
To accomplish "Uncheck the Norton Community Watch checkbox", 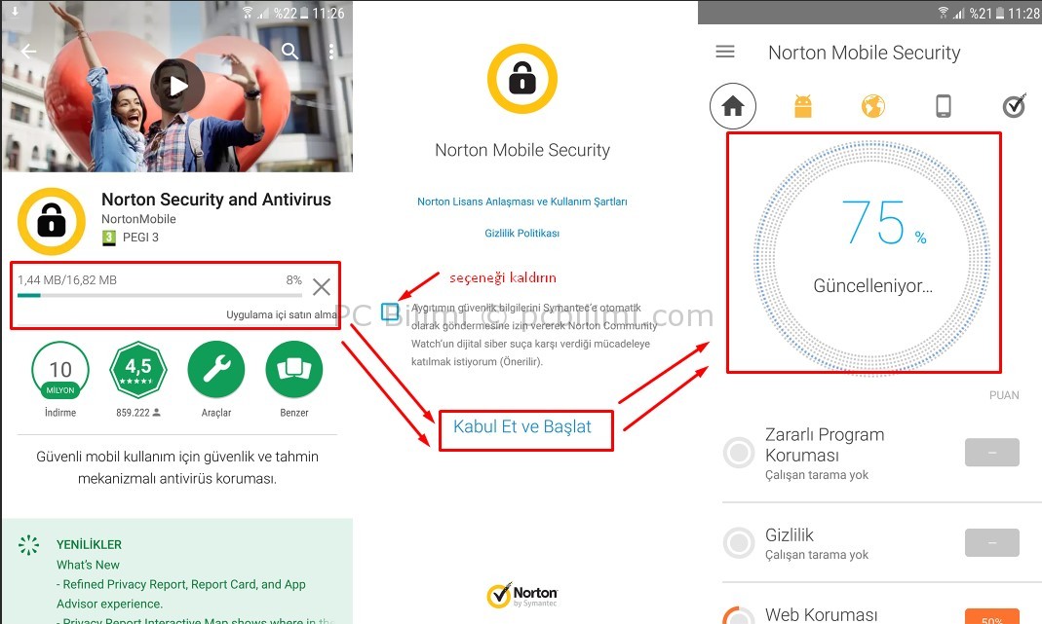I will (x=390, y=312).
